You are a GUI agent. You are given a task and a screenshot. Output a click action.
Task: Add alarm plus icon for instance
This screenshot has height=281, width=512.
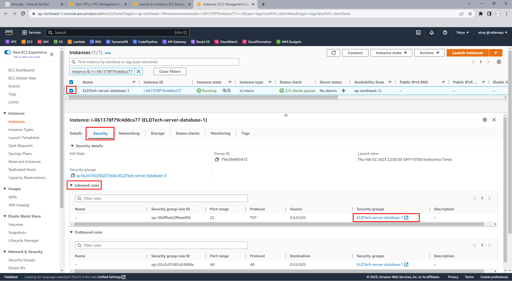tap(344, 91)
